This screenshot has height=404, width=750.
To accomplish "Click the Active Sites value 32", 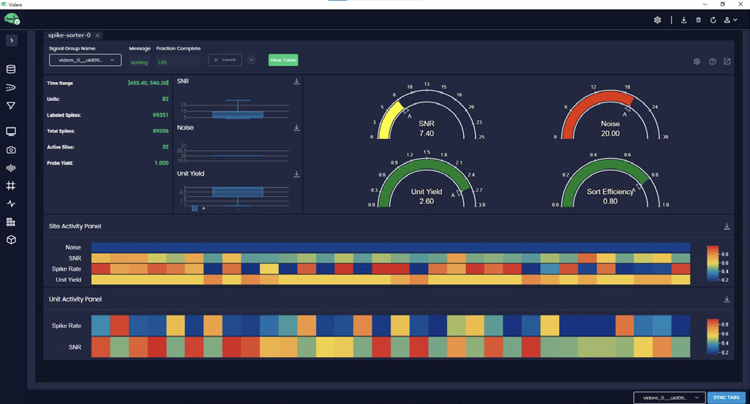I will [165, 147].
